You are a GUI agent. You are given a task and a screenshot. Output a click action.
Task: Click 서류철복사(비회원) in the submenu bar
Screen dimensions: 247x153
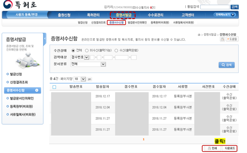[183, 23]
